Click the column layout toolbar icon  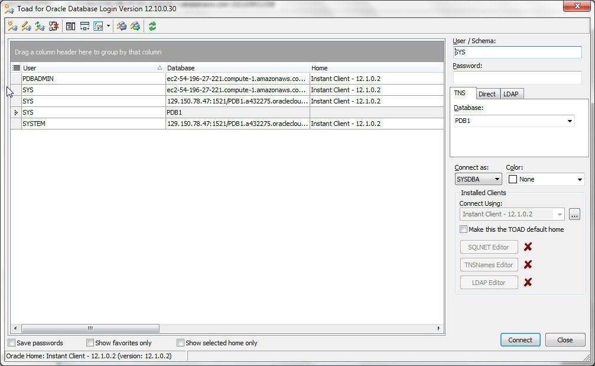tap(70, 26)
